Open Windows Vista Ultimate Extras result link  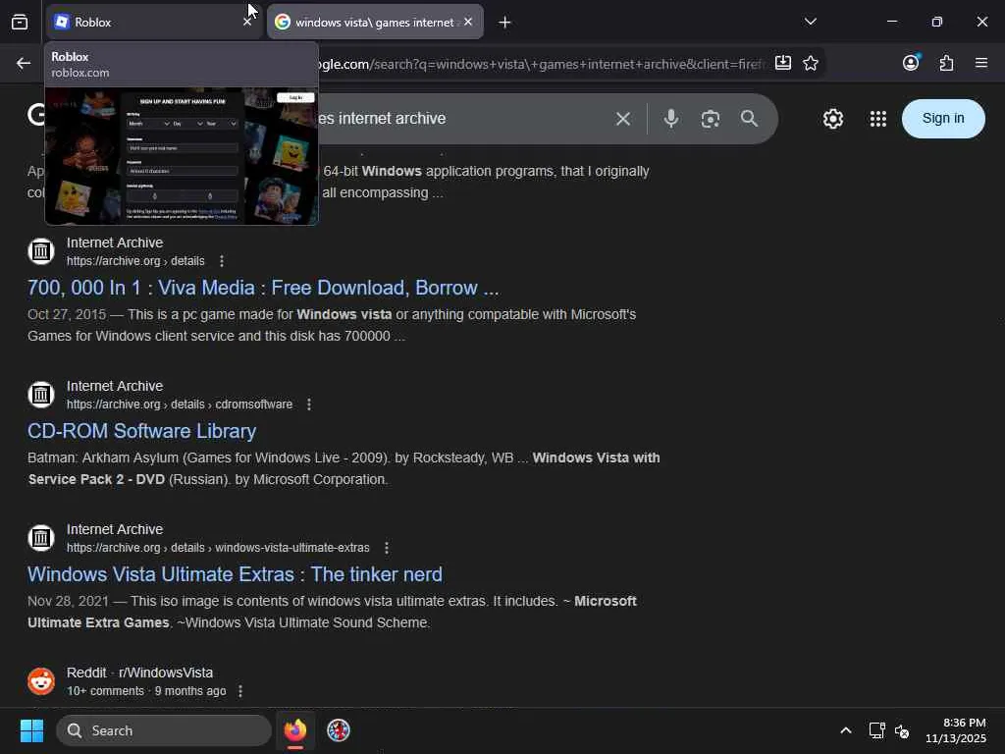[x=235, y=574]
